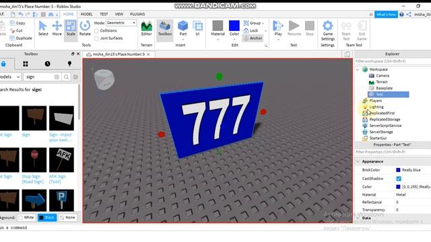
Task: Open the toolbox category Models dropdown
Action: coord(11,77)
